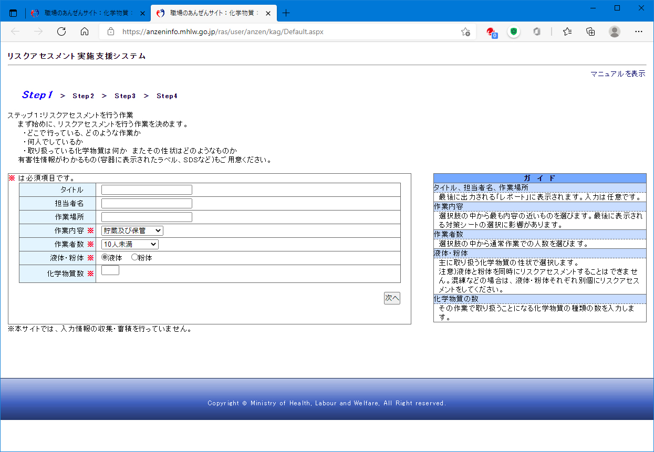Viewport: 654px width, 452px height.
Task: Expand the 作業内容 dropdown
Action: [x=132, y=230]
